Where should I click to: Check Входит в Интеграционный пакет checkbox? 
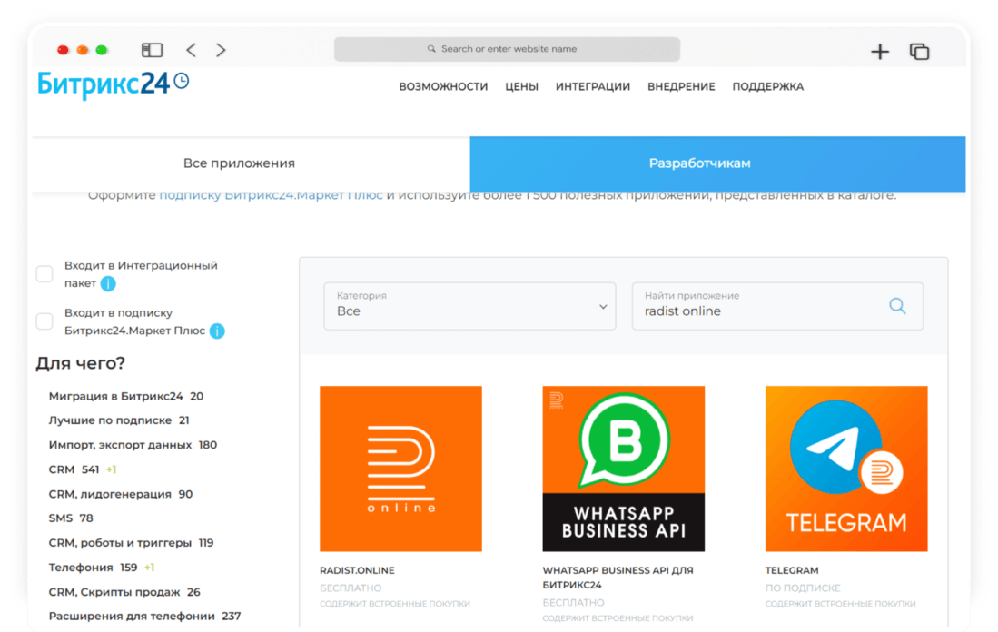(44, 273)
